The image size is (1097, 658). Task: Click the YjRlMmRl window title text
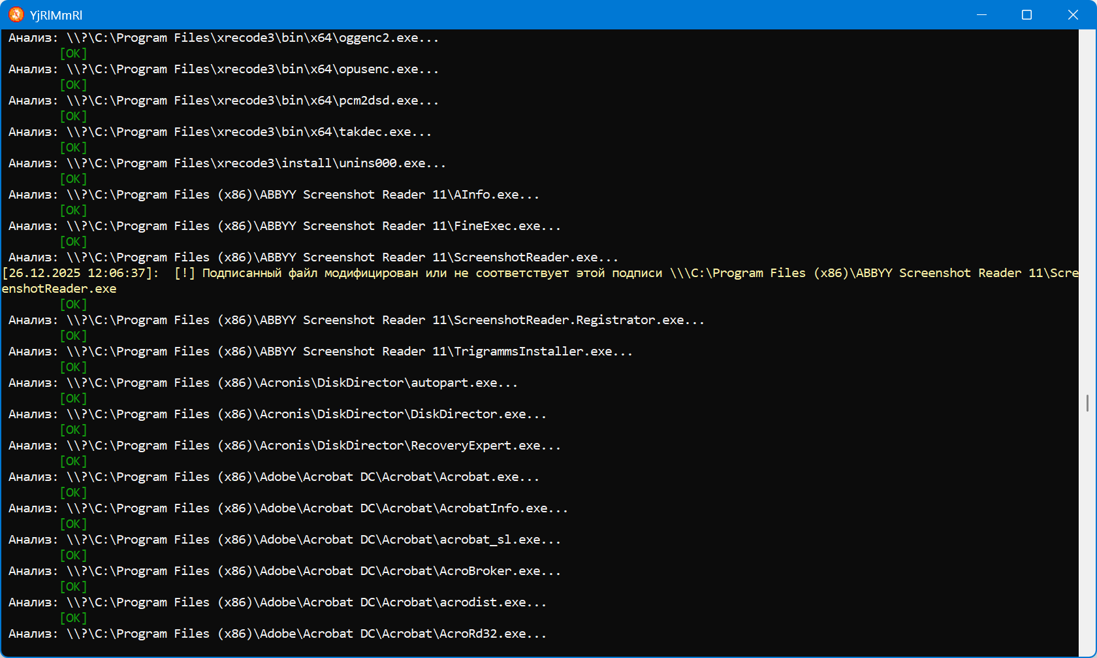click(x=56, y=15)
